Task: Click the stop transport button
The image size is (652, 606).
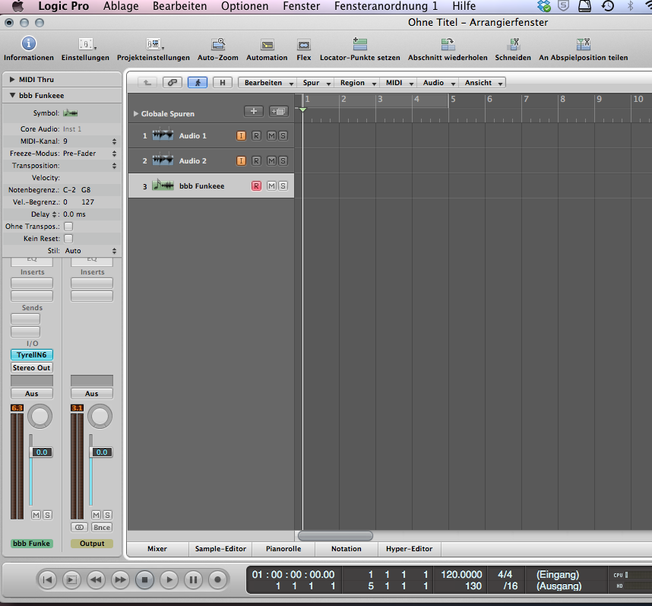Action: click(x=144, y=579)
